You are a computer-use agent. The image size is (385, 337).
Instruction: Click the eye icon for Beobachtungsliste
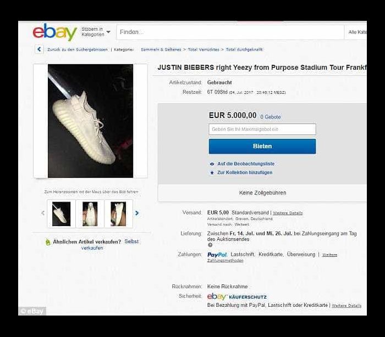[x=212, y=164]
